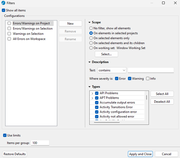Select Warnings on Selection row text
This screenshot has height=158, width=180.
pyautogui.click(x=28, y=34)
